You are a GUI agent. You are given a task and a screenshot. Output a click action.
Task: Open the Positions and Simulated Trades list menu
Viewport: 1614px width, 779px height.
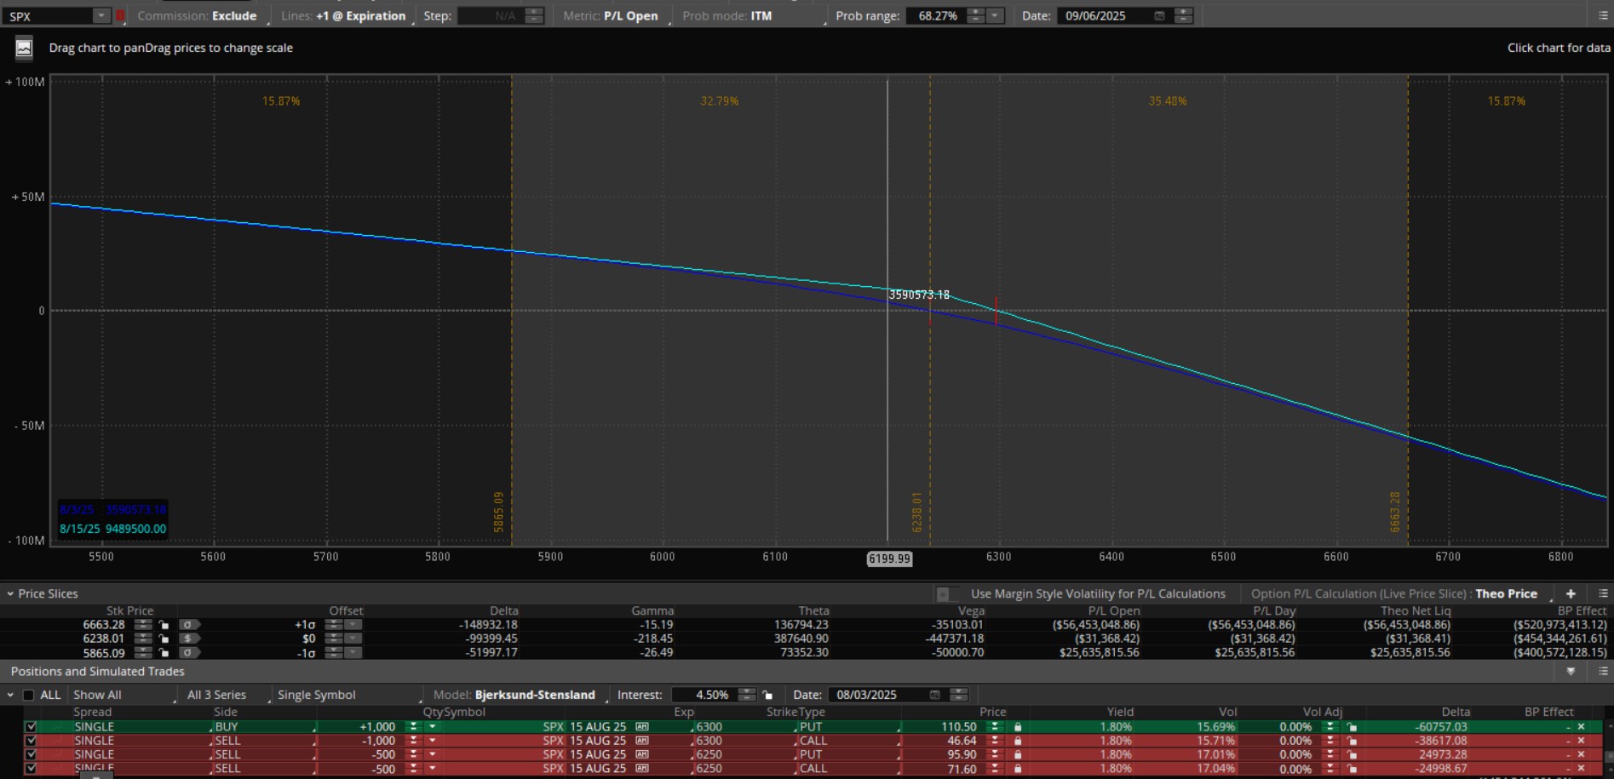[x=1603, y=672]
